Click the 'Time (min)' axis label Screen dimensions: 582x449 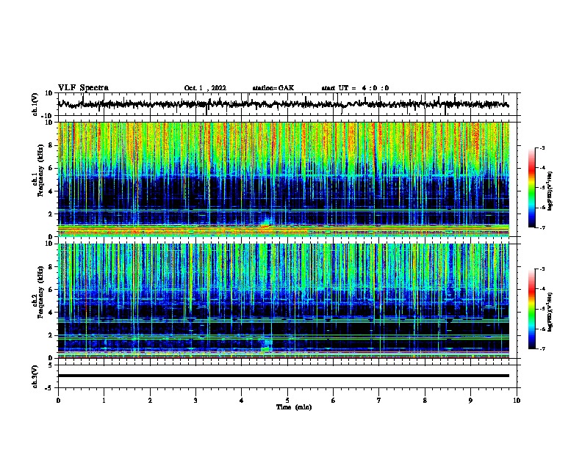[x=294, y=407]
